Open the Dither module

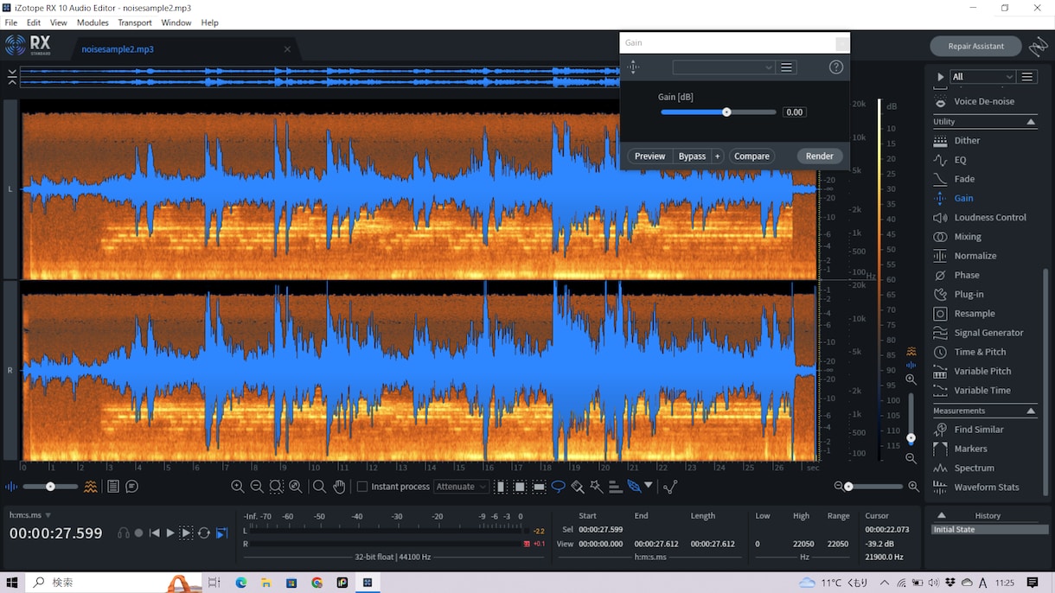967,140
